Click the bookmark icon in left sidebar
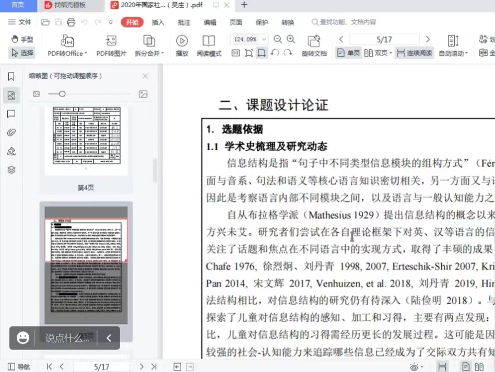495x372 pixels. [x=11, y=77]
